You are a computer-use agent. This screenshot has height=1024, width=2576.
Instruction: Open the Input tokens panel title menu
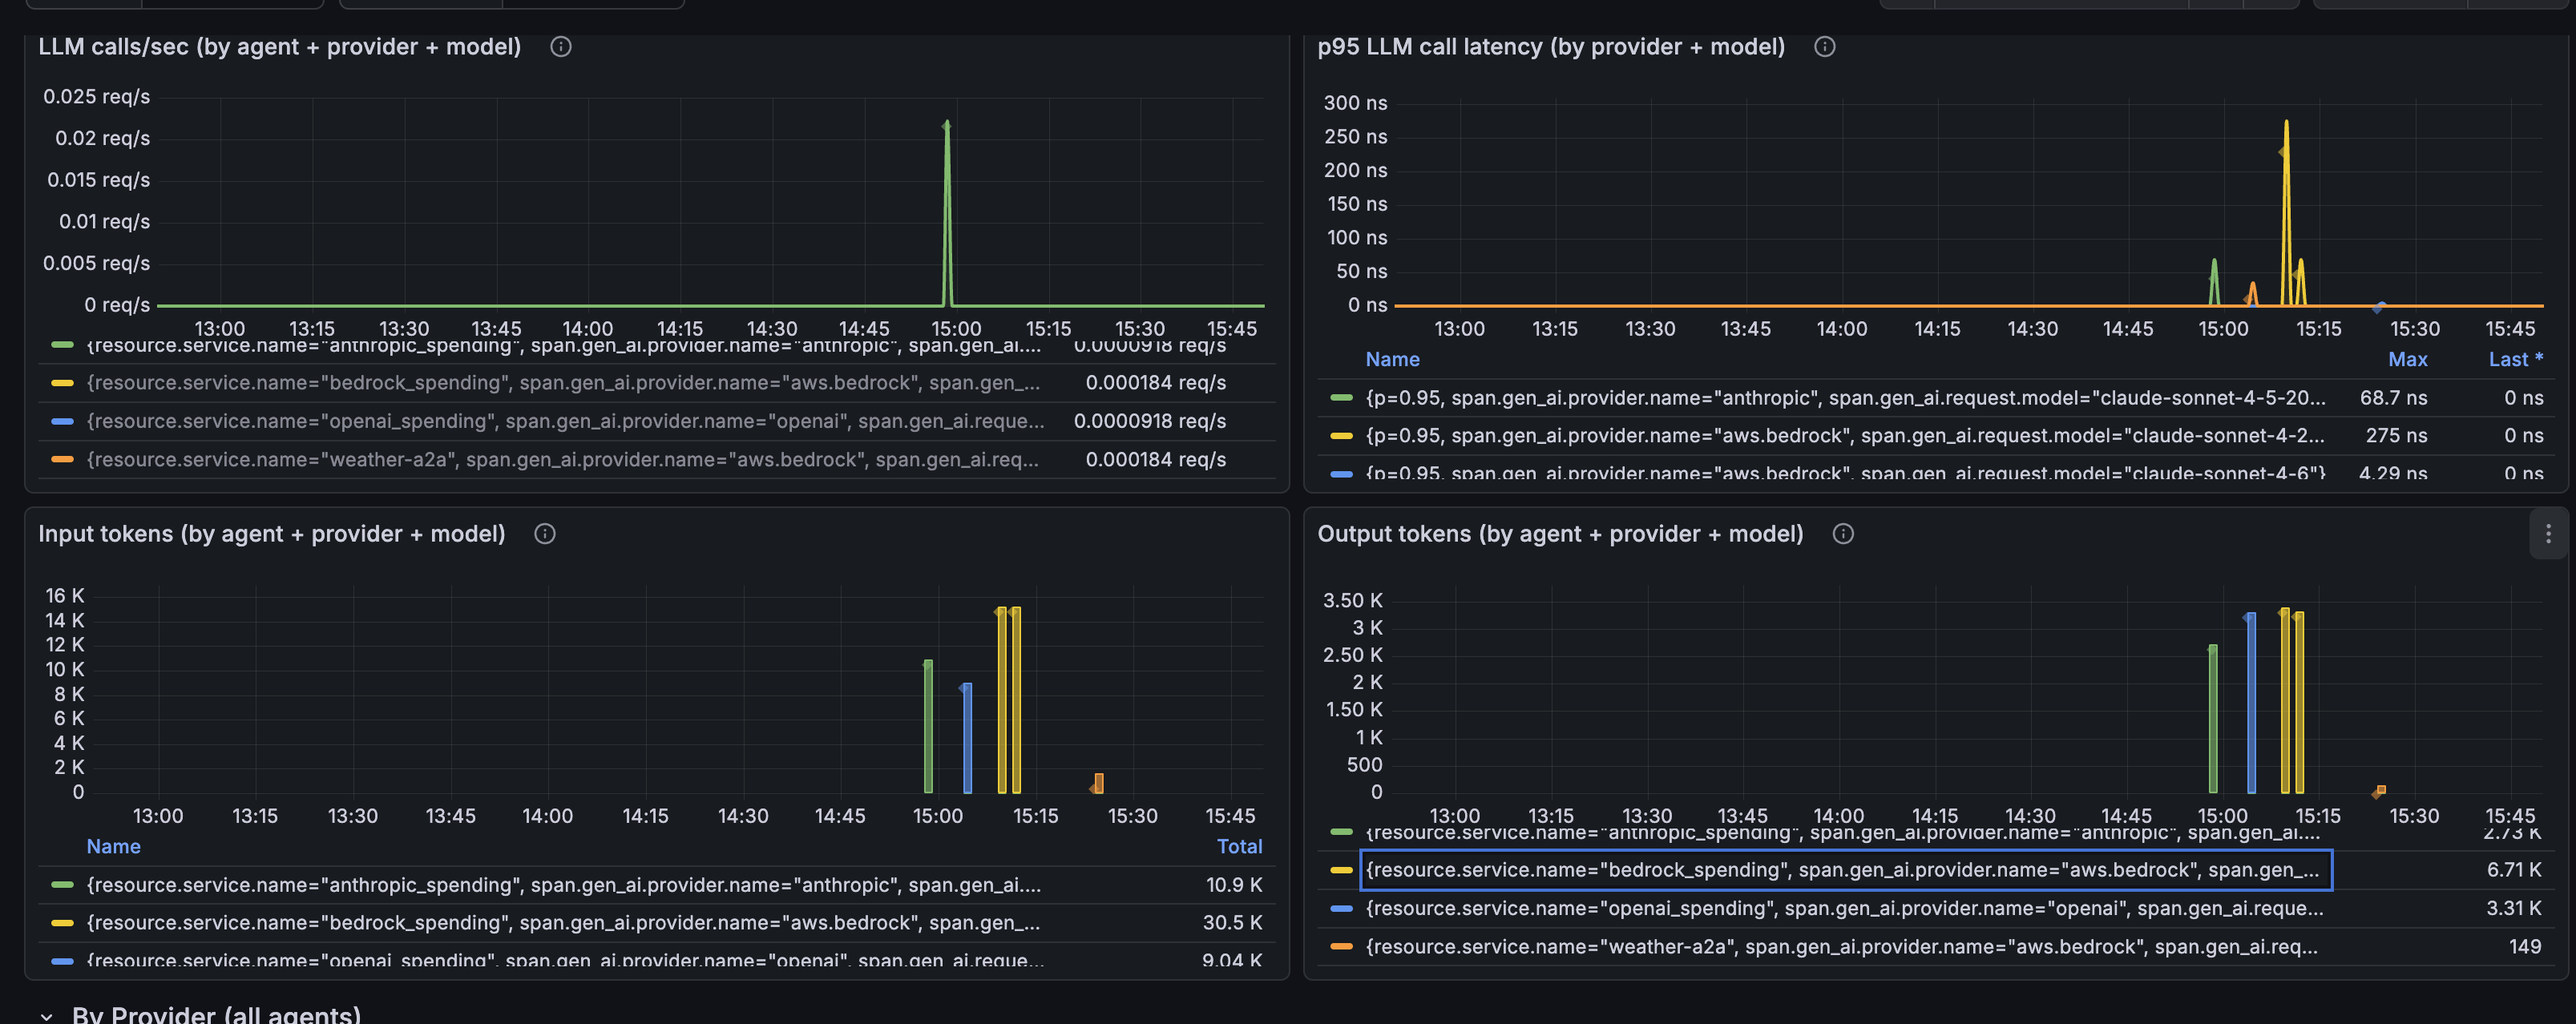tap(271, 534)
